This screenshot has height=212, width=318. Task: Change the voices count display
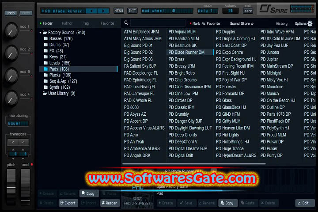pyautogui.click(x=231, y=11)
